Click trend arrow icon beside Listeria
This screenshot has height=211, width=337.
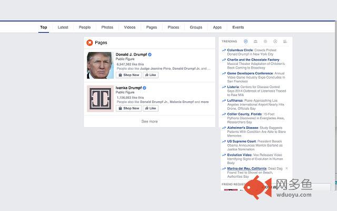tap(224, 87)
